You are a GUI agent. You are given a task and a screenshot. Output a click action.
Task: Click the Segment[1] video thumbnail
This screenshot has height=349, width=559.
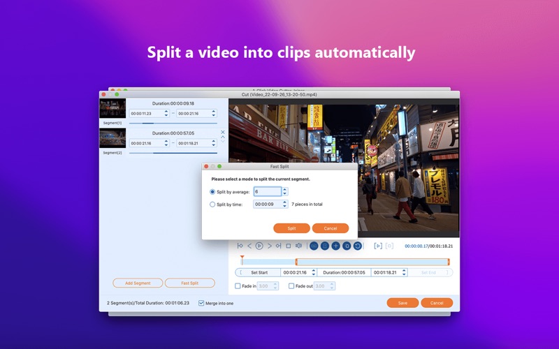click(112, 108)
